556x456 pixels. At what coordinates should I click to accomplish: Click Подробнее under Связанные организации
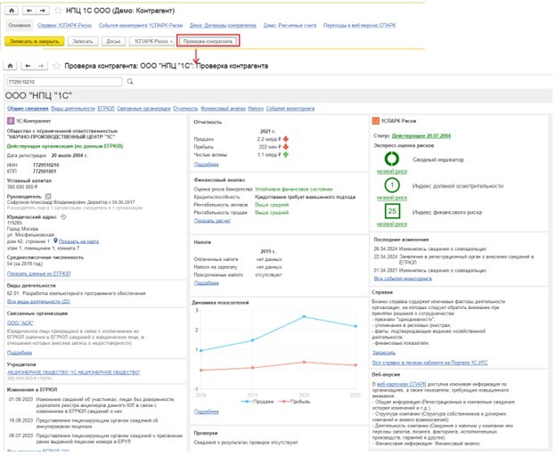point(20,353)
